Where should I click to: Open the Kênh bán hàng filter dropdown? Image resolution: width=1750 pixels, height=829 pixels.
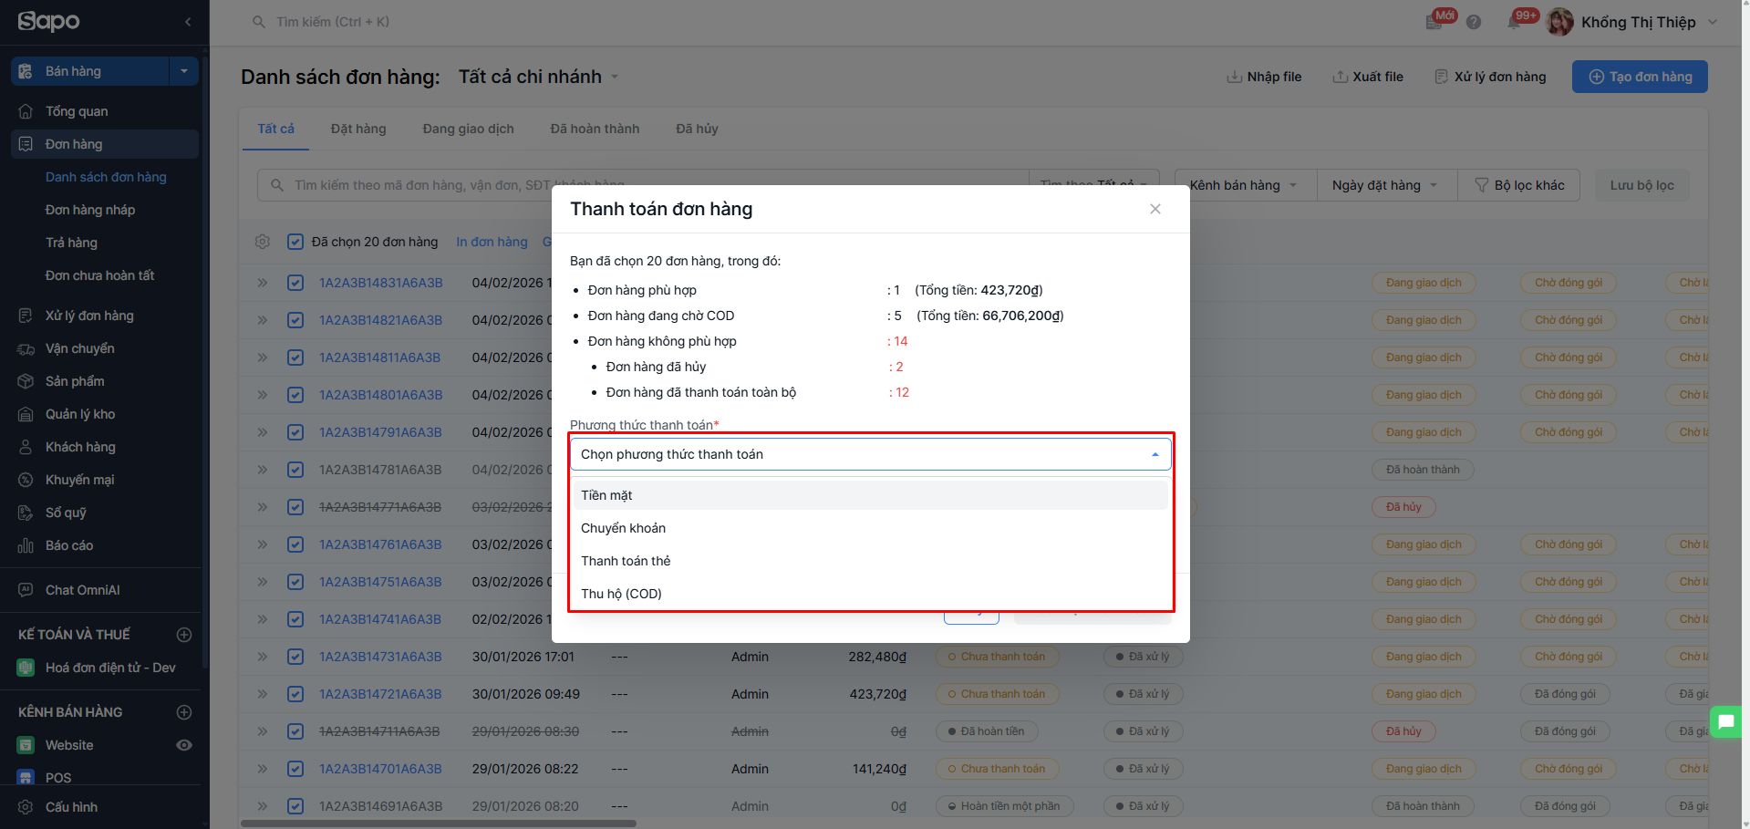point(1246,185)
